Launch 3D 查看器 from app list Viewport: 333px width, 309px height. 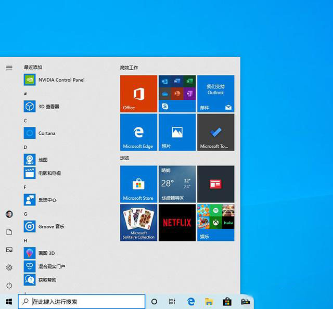click(x=42, y=107)
